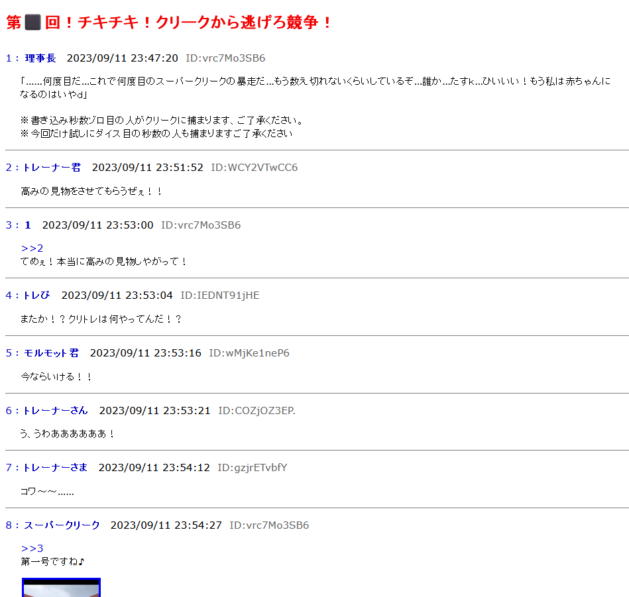Screen dimensions: 629x597
Task: Click ID:WCY2VTwCC6 in post 2
Action: click(x=254, y=167)
